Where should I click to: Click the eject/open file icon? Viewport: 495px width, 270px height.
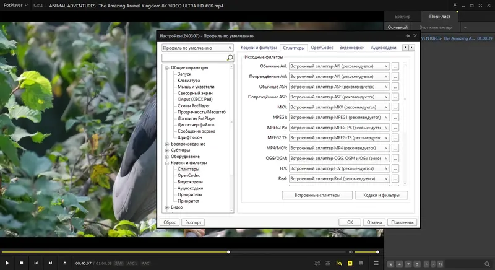tap(65, 263)
